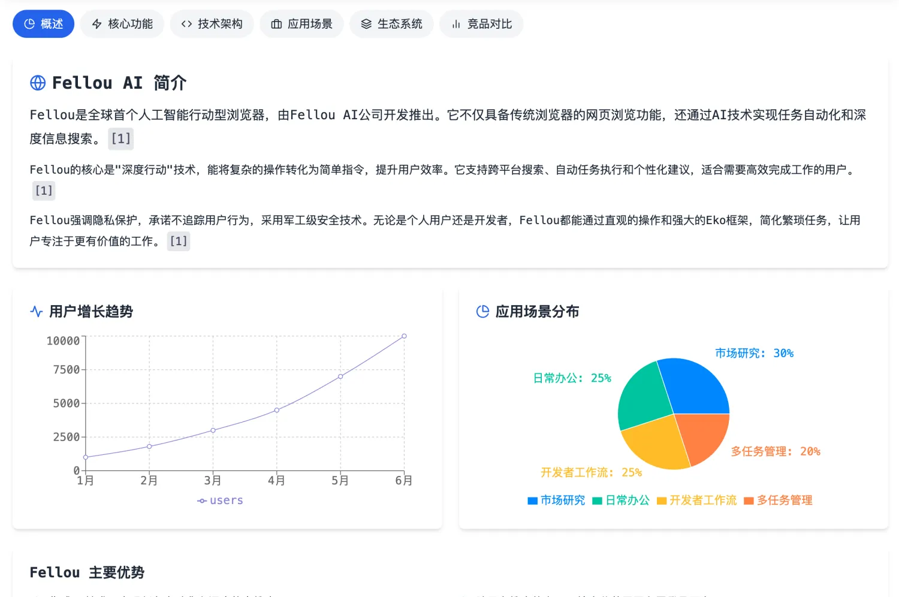
Task: Click the 6月 data point at 10000
Action: [404, 336]
